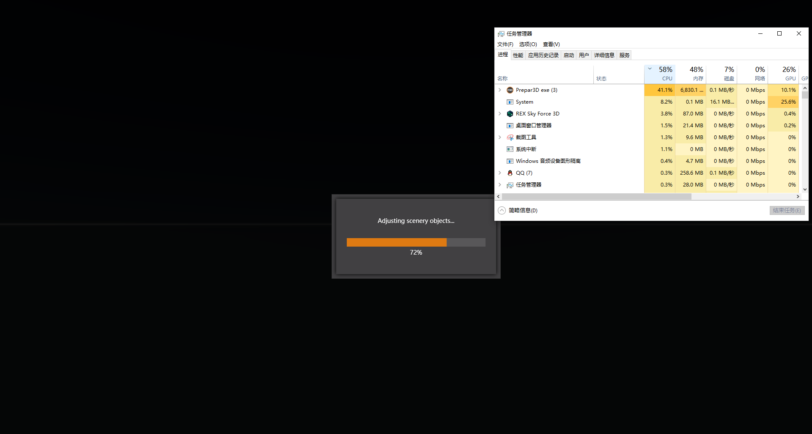Expand the REX Sky Force 3D group

499,114
